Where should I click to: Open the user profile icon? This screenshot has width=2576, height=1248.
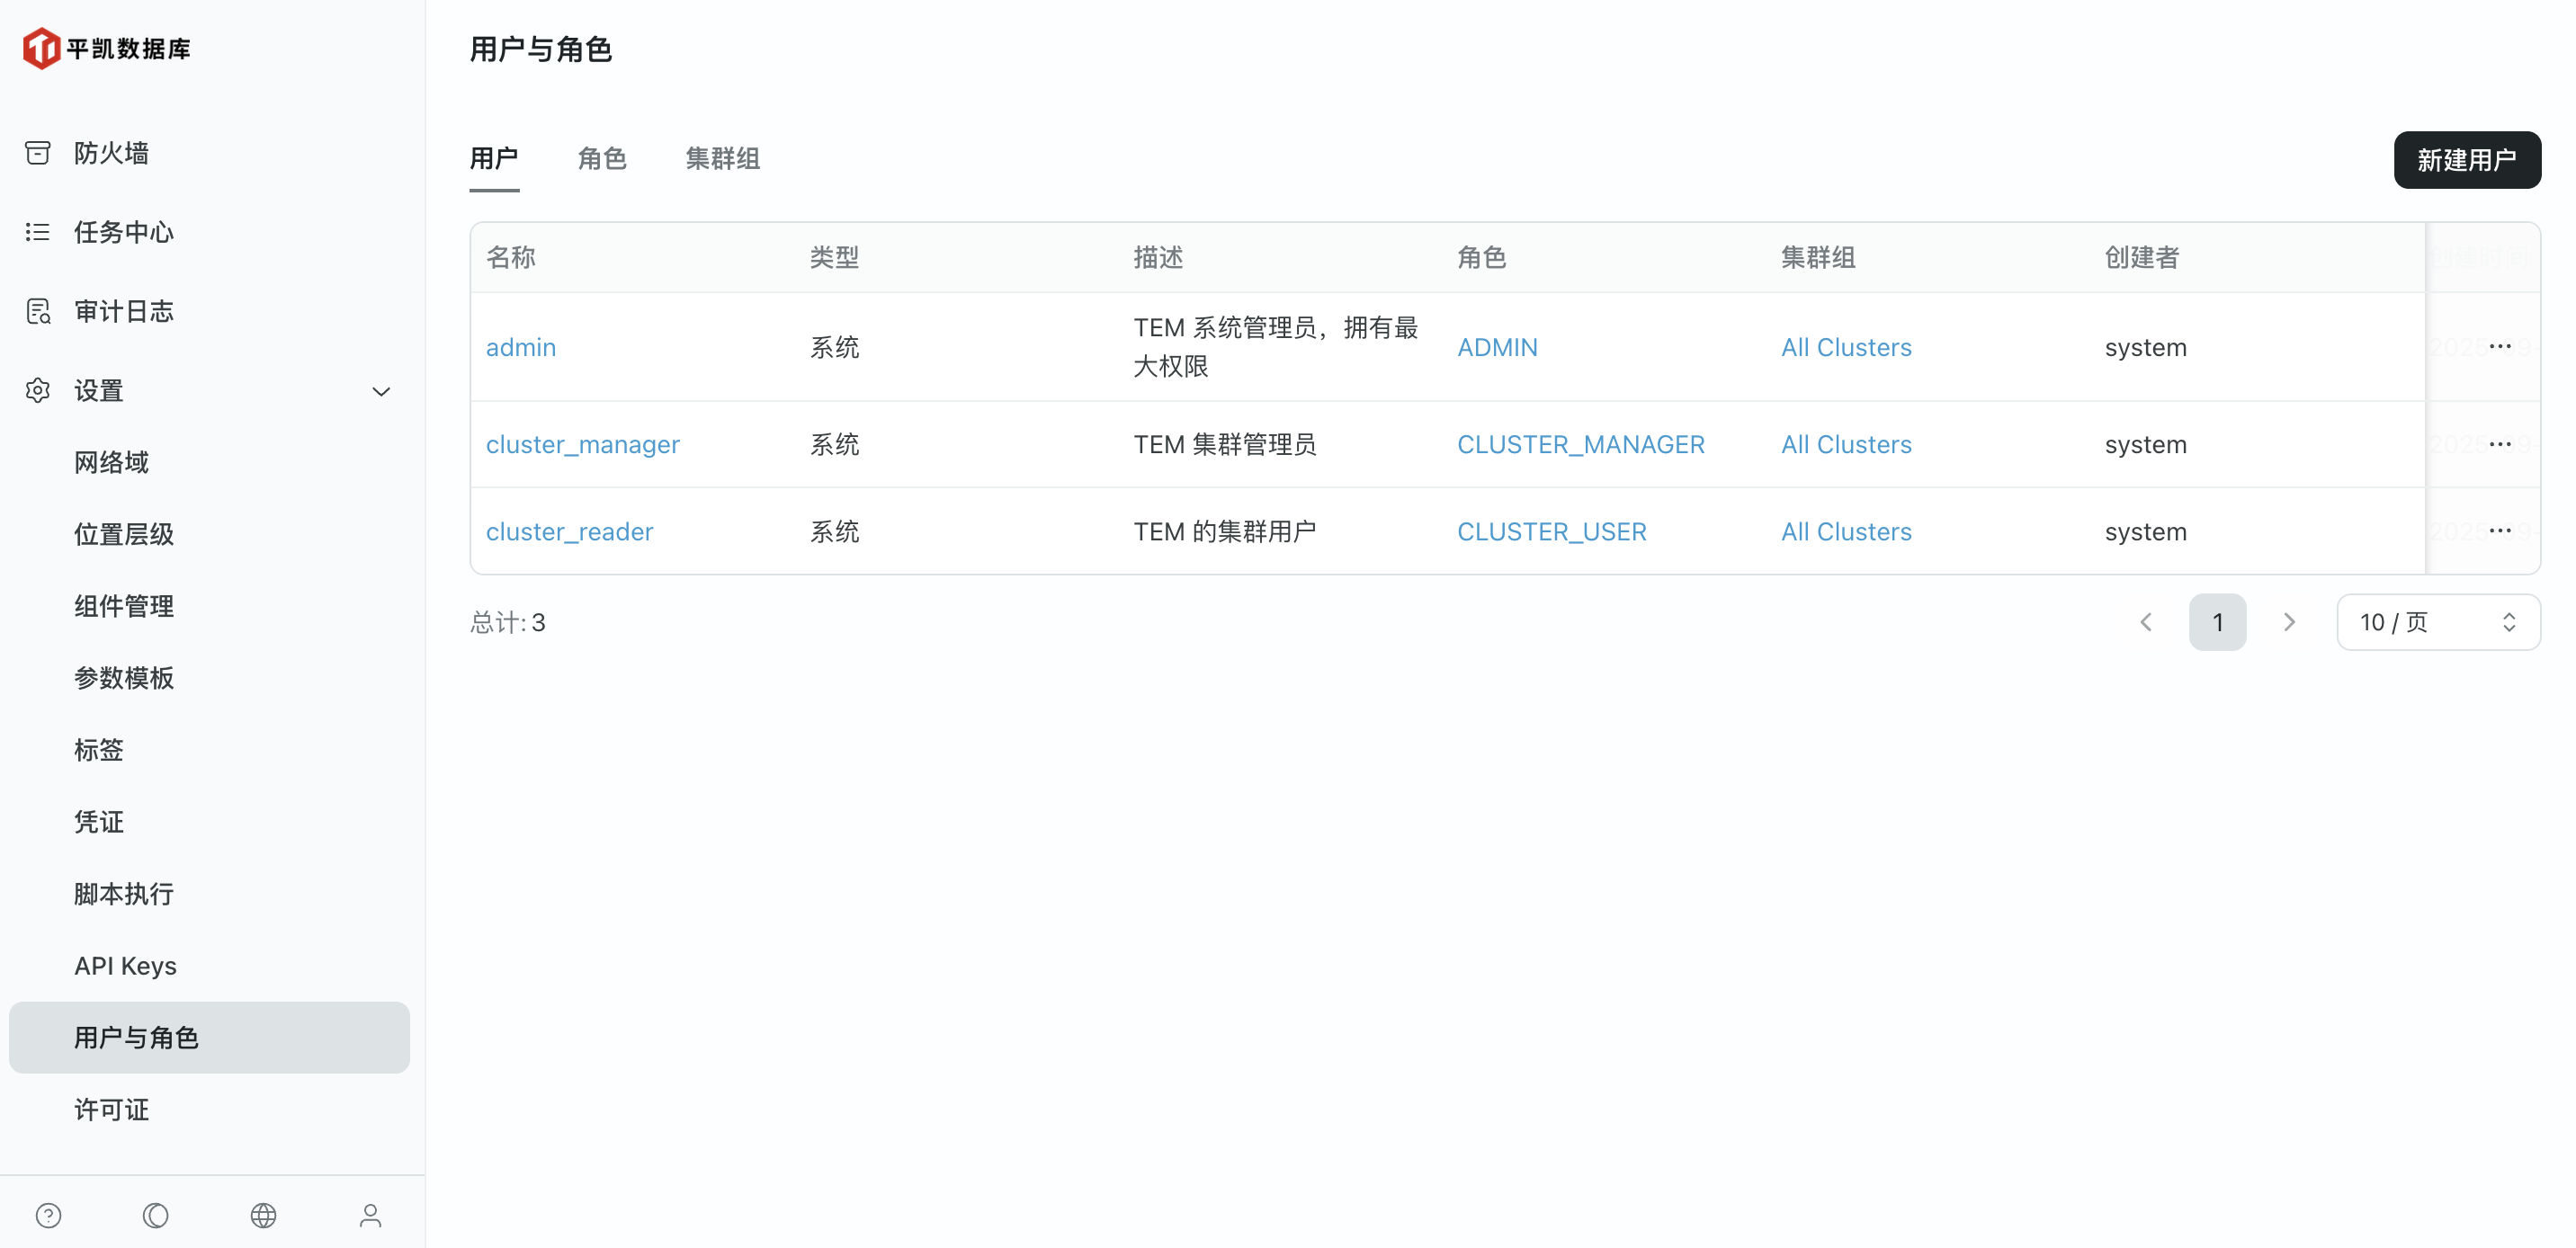pos(371,1215)
